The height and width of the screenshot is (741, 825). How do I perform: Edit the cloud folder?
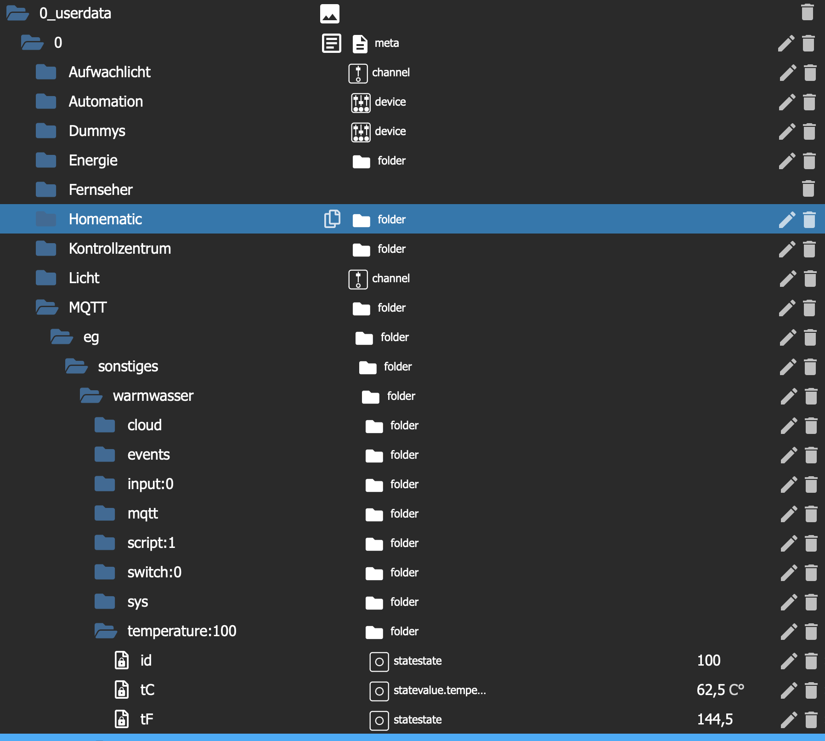(789, 426)
